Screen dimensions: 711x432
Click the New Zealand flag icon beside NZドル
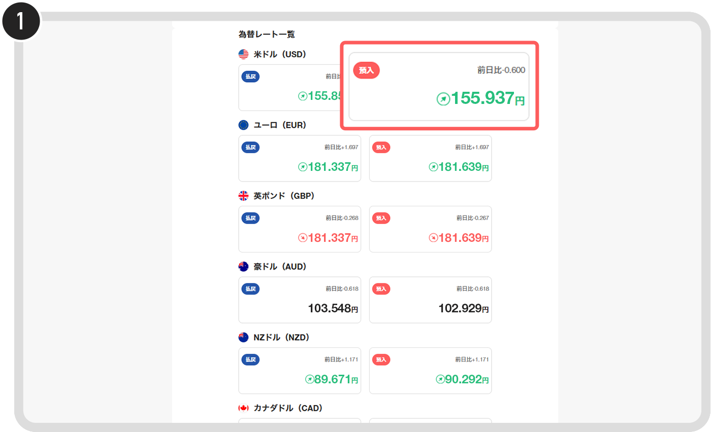(243, 337)
